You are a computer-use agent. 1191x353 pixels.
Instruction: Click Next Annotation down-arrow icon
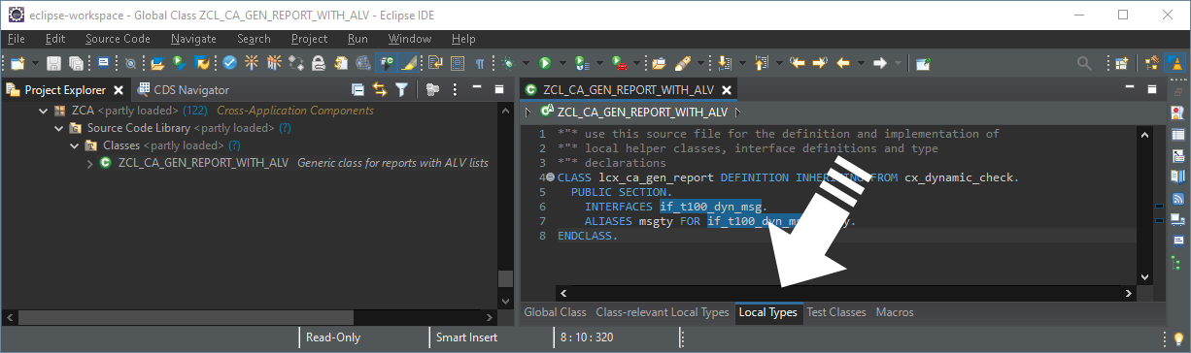coord(724,63)
